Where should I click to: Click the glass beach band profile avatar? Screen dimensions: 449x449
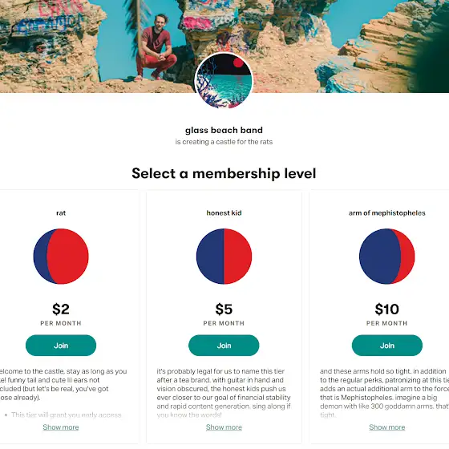point(224,81)
